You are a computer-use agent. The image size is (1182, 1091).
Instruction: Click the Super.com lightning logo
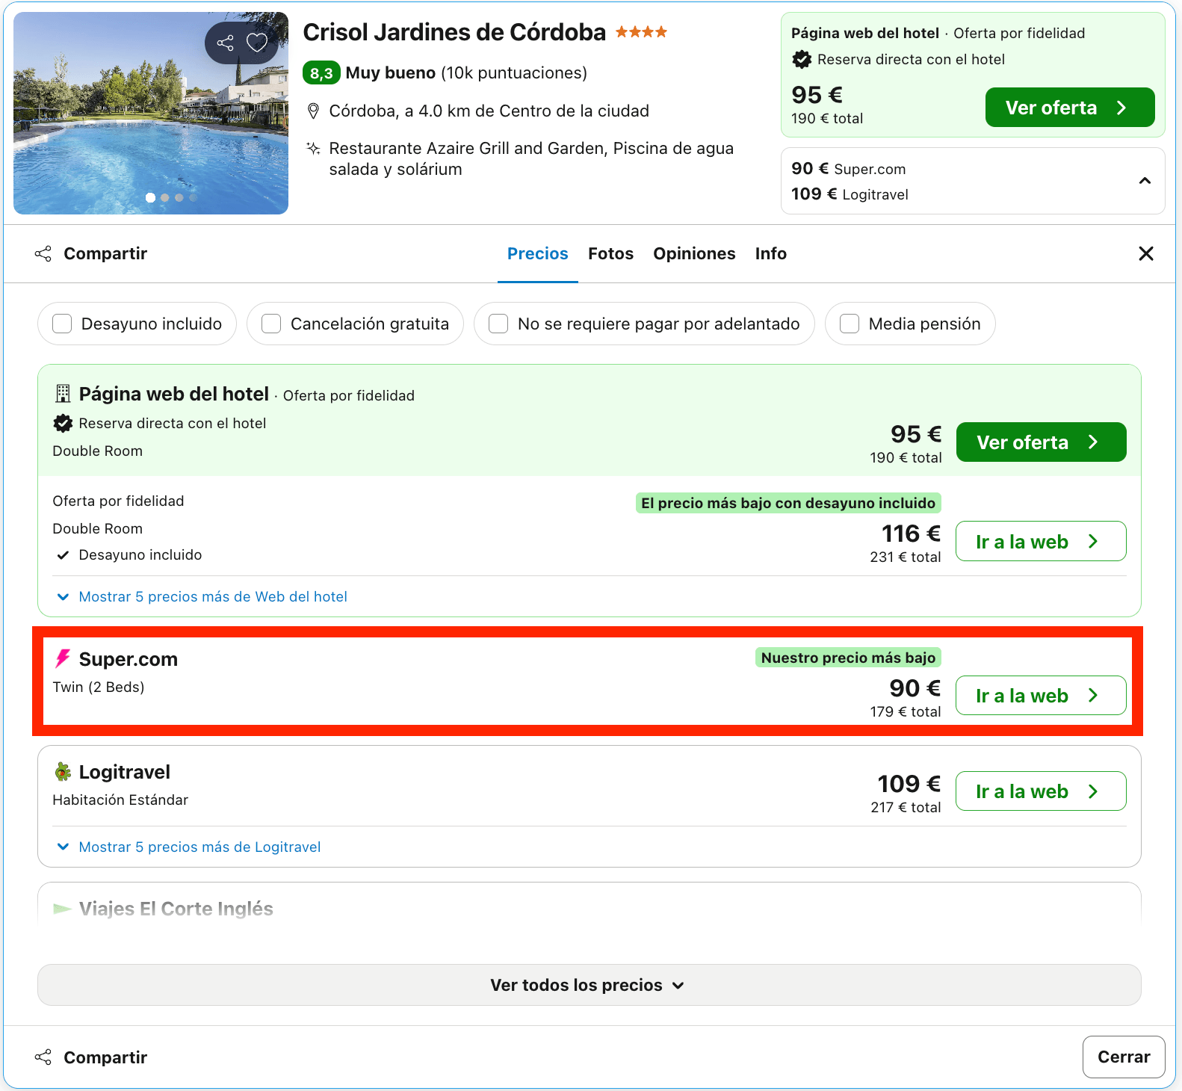point(63,658)
